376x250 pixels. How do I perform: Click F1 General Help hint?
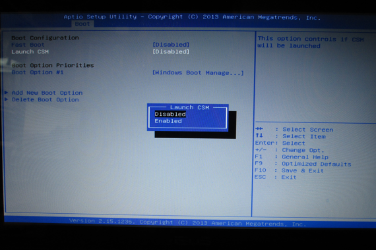(x=292, y=157)
